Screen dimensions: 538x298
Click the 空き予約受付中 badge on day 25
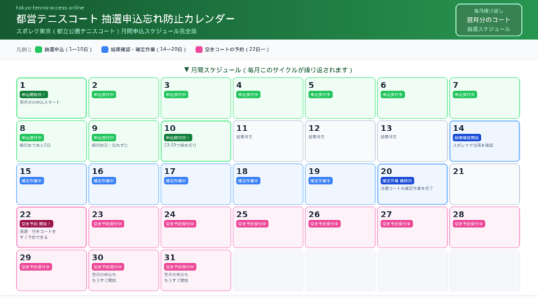tap(252, 224)
